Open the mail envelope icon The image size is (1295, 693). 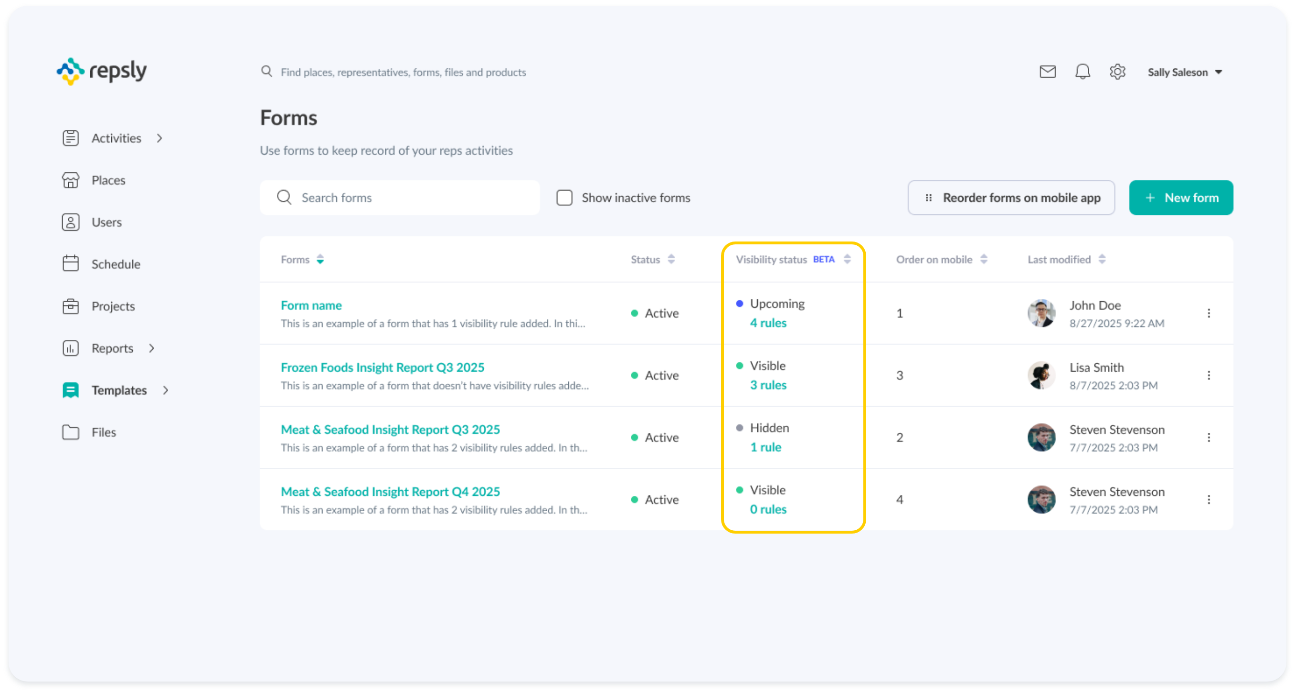1047,72
